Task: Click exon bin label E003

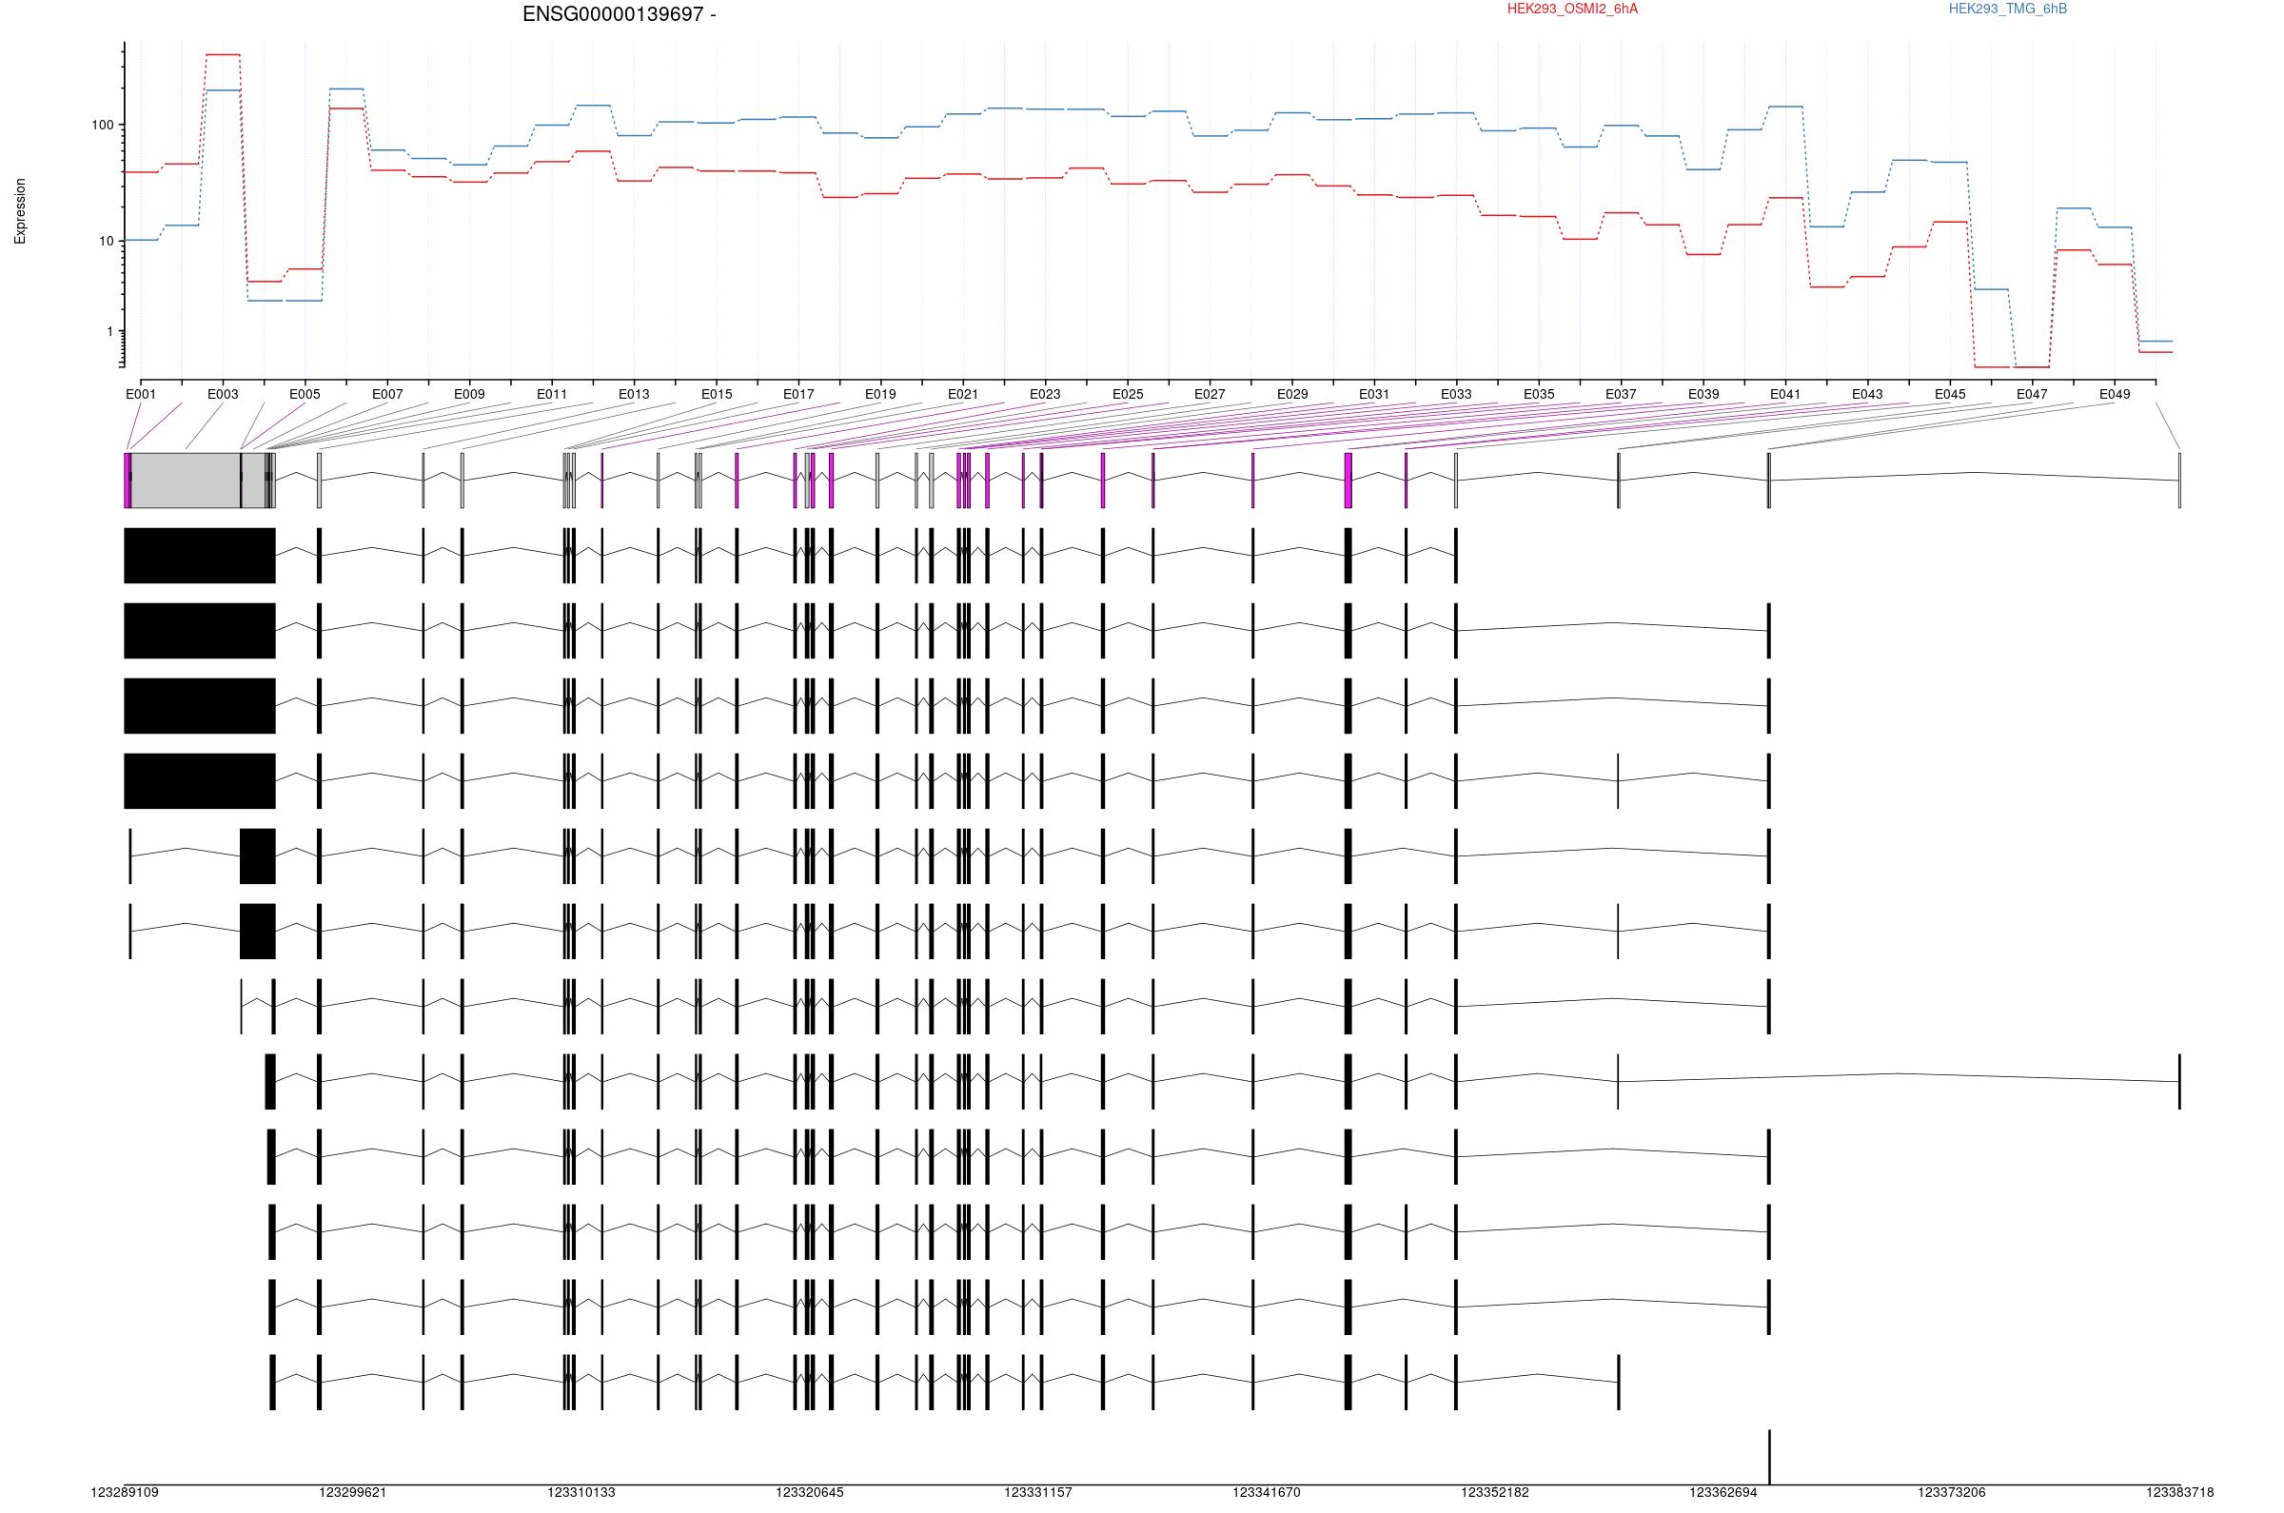Action: point(222,395)
